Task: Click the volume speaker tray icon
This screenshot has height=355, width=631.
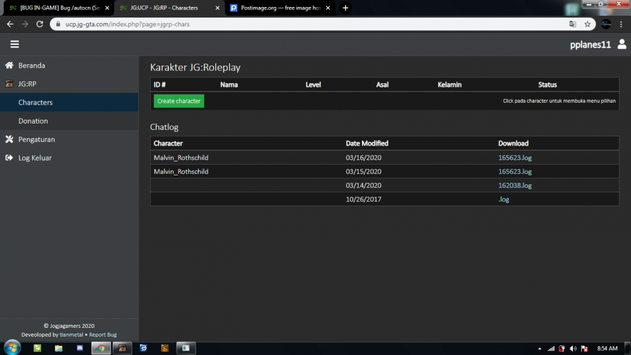Action: 573,349
